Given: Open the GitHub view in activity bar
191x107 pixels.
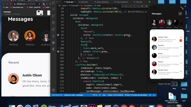Looking at the screenshot, I should [x=53, y=43].
